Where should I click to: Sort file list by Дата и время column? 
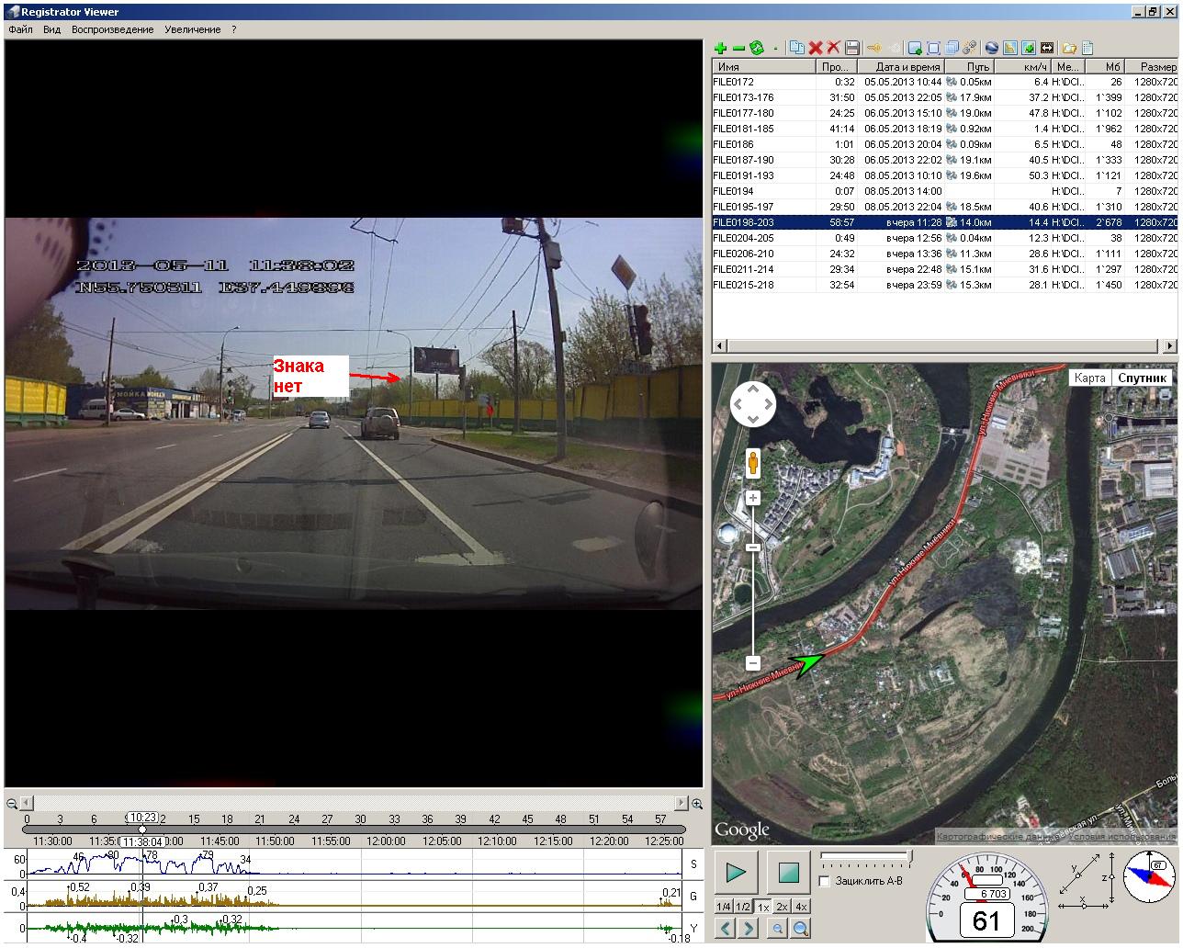(907, 67)
